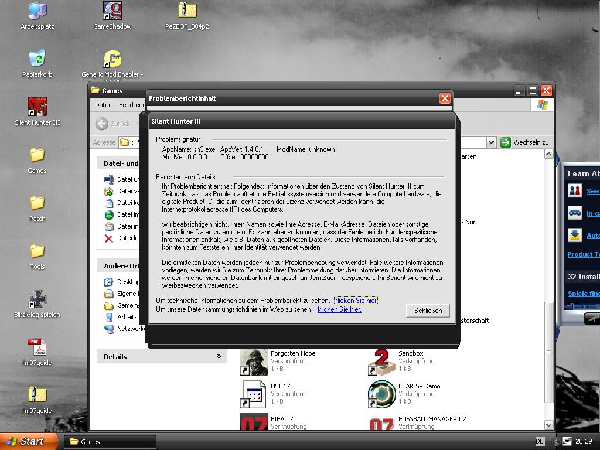
Task: Click the Desktop icon under Andere Orte
Action: (109, 282)
